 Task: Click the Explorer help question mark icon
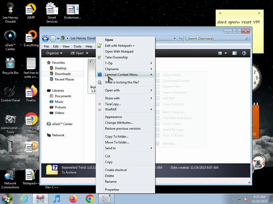[x=244, y=53]
